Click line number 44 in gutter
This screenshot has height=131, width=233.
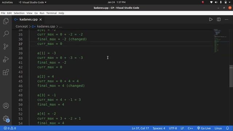(20, 76)
